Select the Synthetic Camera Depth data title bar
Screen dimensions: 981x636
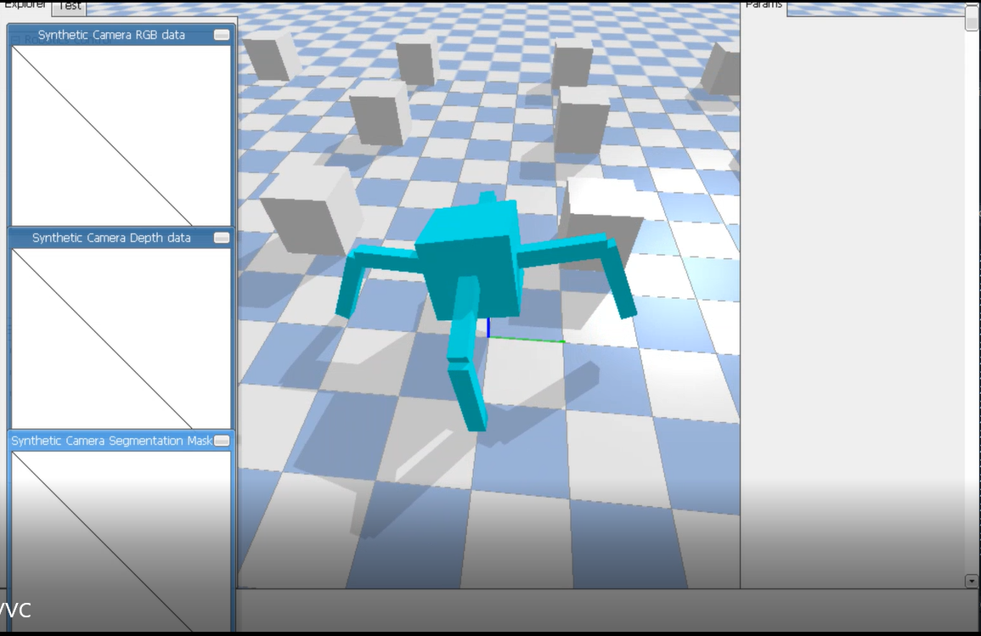click(x=121, y=238)
